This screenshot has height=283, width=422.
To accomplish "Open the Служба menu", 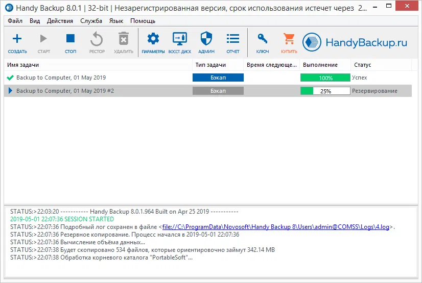I will tap(91, 21).
